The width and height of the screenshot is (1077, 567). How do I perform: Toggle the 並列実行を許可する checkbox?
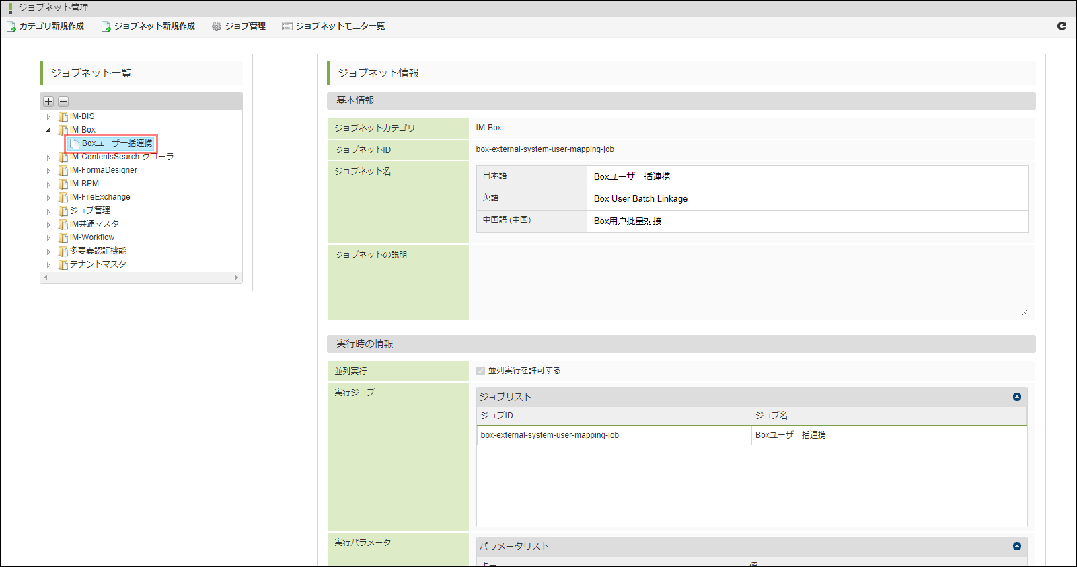tap(481, 371)
